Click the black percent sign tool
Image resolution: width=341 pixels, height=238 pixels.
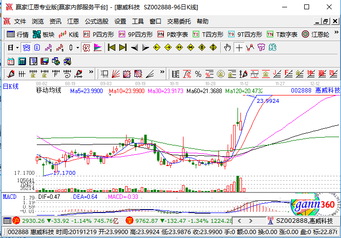[198, 74]
